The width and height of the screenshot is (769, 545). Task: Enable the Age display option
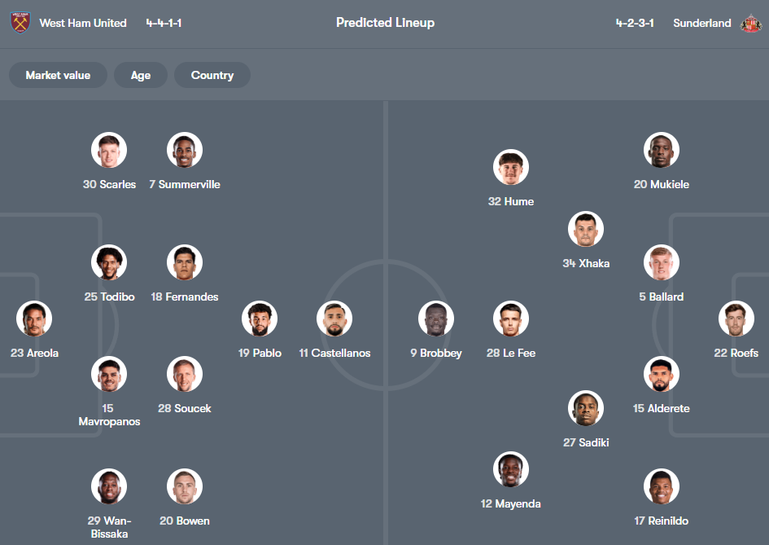click(x=140, y=75)
